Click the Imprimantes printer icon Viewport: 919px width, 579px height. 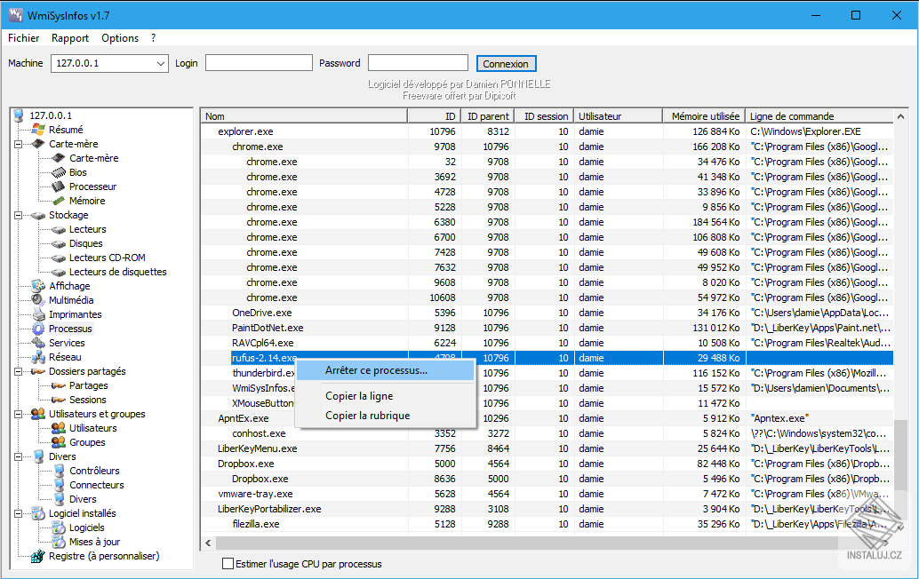tap(38, 314)
